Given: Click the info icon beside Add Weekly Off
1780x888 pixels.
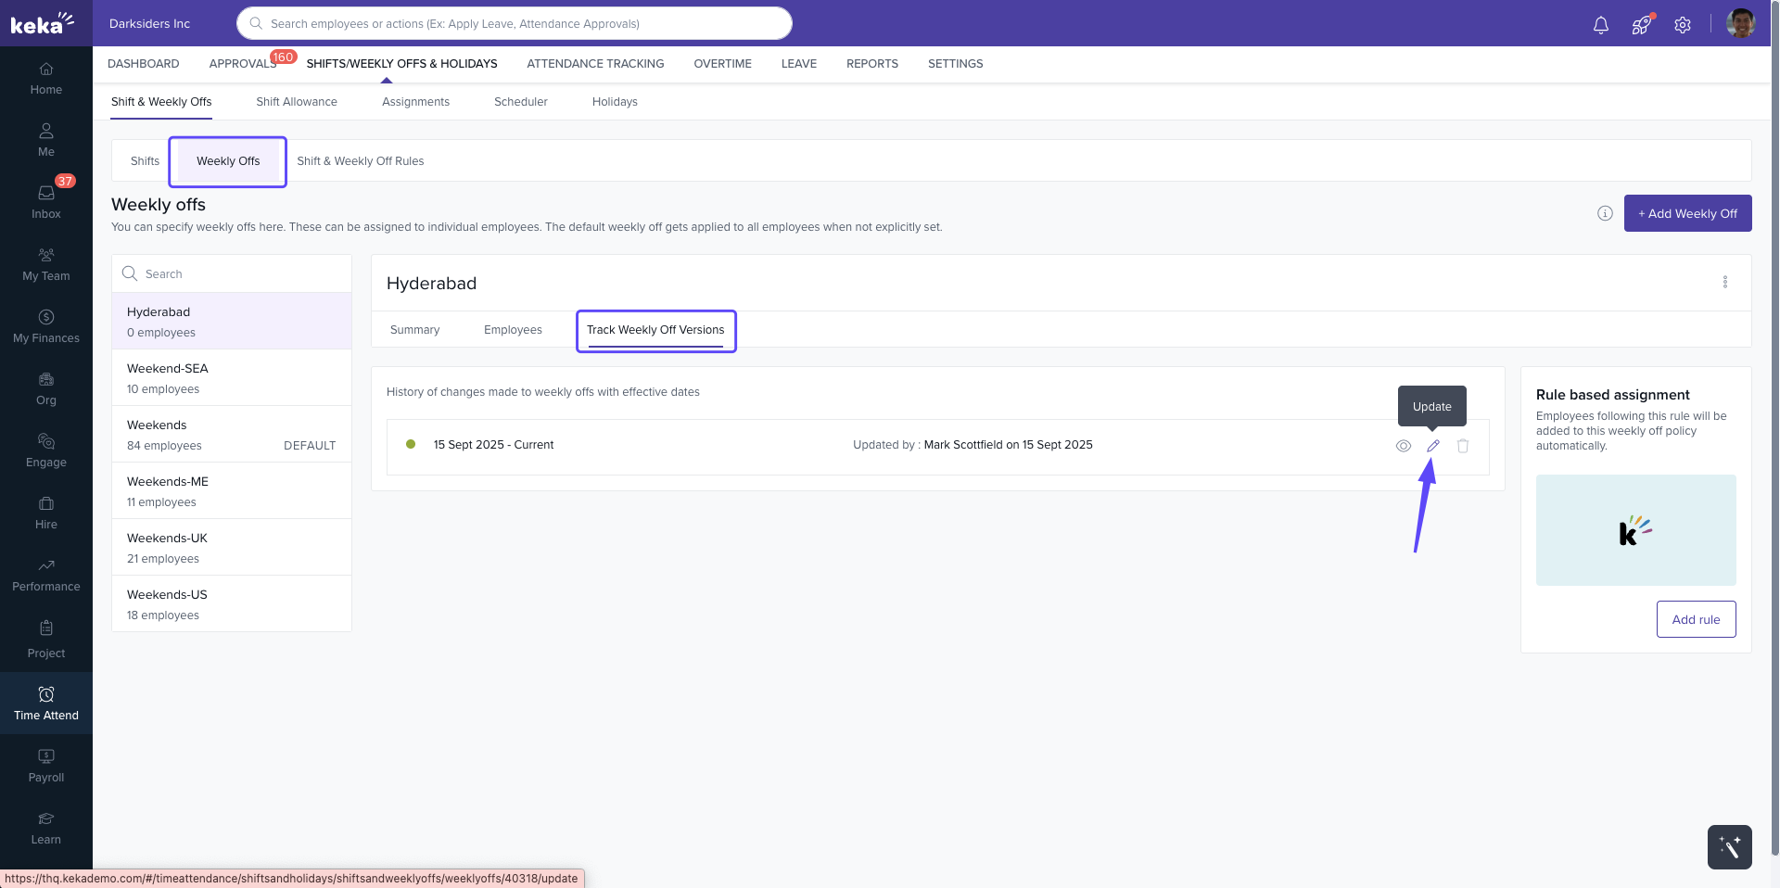Looking at the screenshot, I should point(1605,213).
